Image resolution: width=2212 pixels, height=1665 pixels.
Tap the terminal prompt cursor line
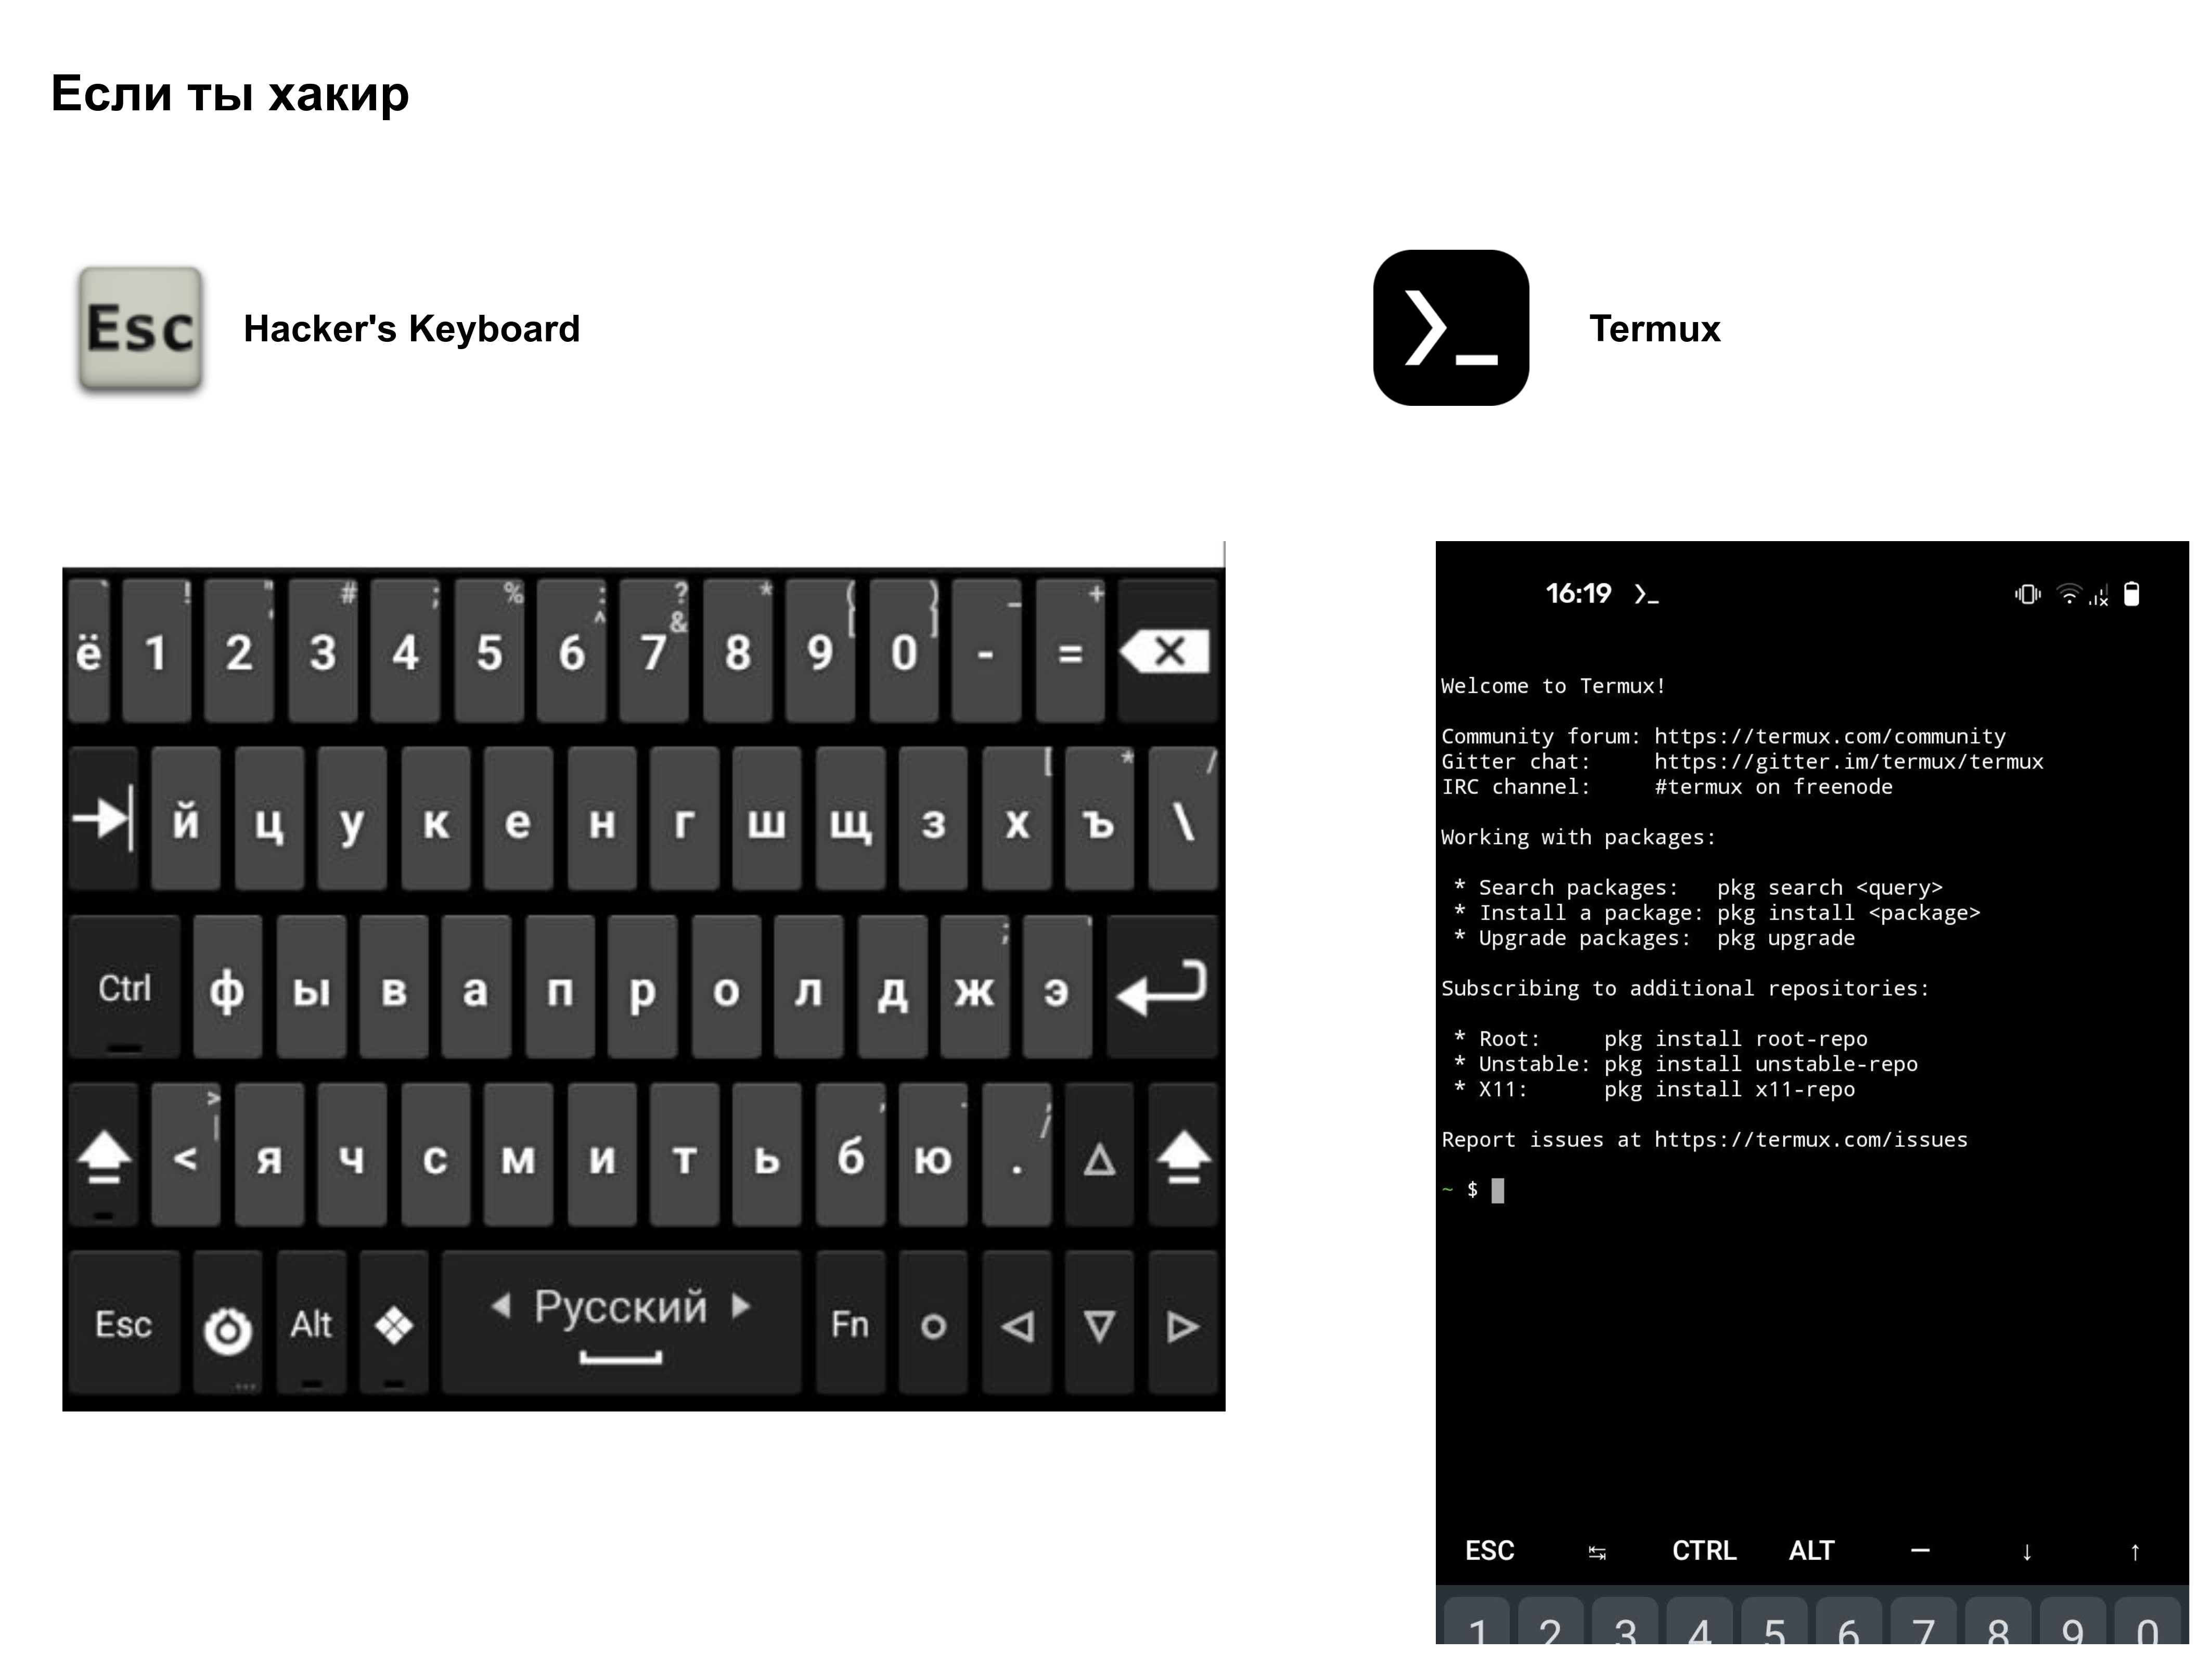[x=1497, y=1190]
